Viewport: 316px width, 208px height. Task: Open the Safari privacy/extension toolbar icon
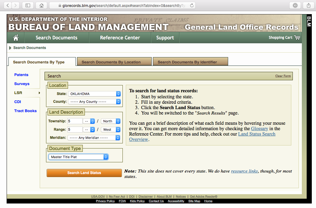click(x=295, y=5)
